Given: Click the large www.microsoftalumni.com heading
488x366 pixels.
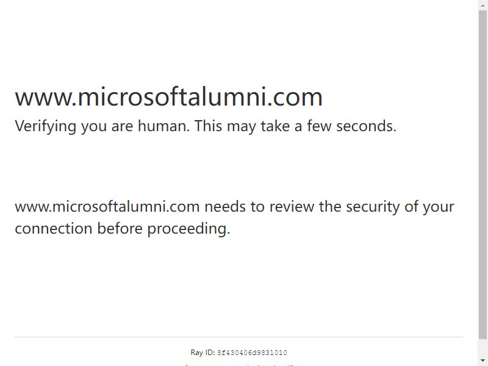Looking at the screenshot, I should coord(168,97).
